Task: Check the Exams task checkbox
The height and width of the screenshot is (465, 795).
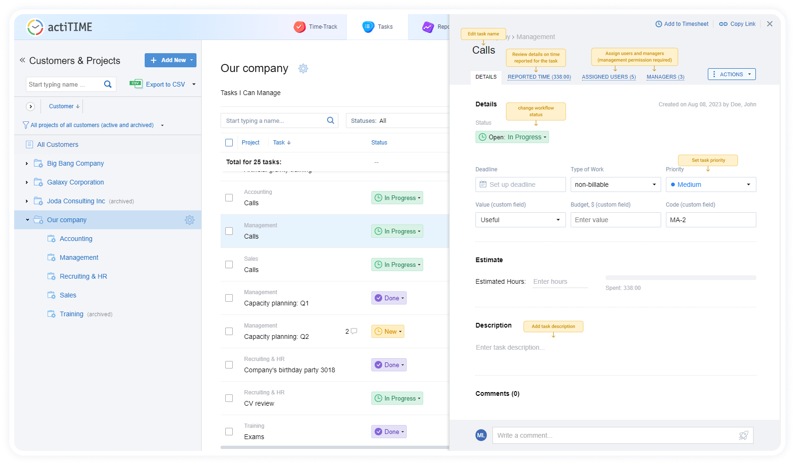Action: click(x=229, y=432)
